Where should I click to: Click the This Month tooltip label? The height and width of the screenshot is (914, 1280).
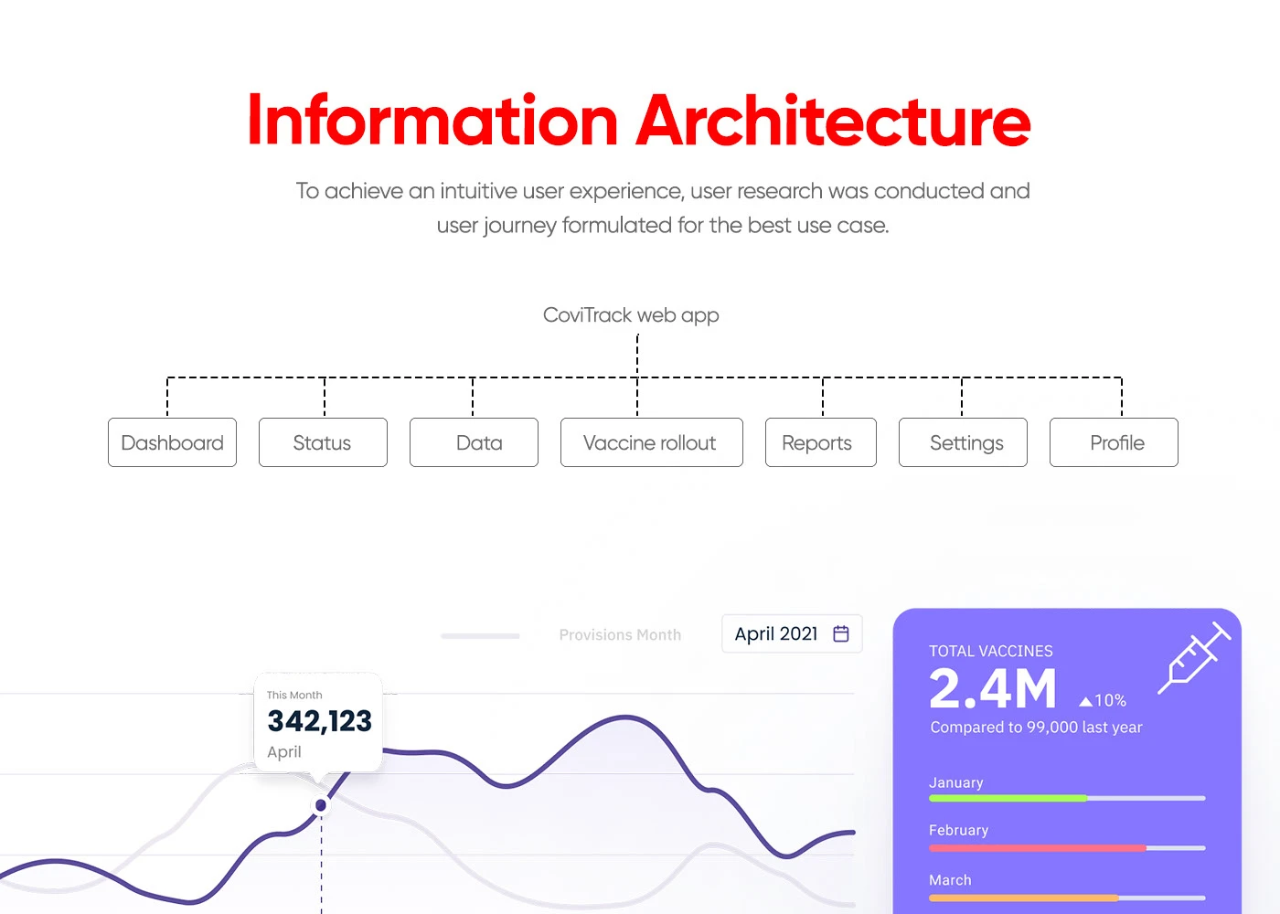[x=294, y=696]
